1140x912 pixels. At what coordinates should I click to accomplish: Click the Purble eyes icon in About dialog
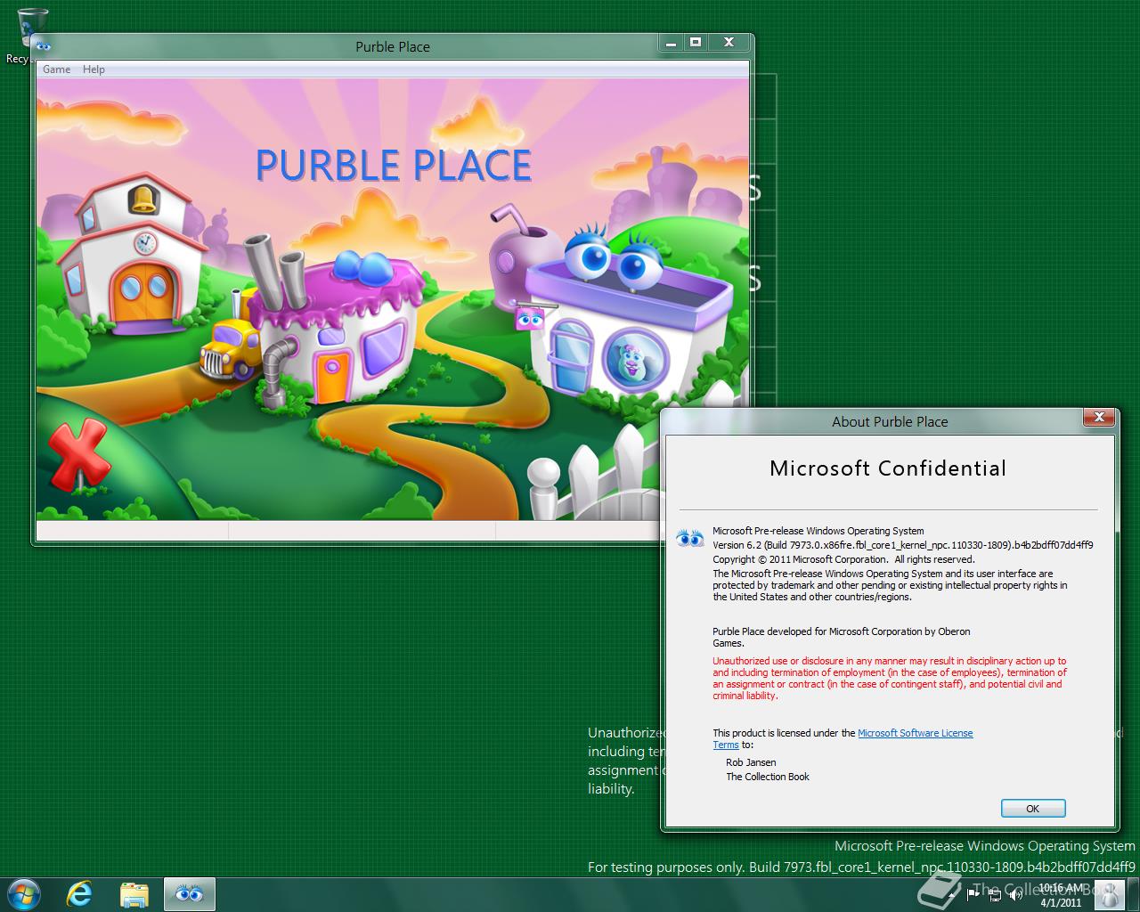coord(690,538)
